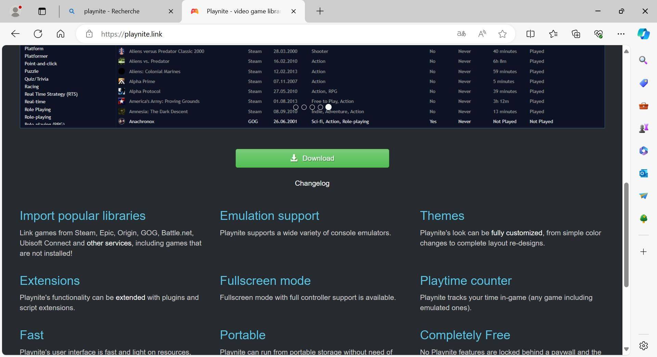Open a new browser tab

click(320, 11)
